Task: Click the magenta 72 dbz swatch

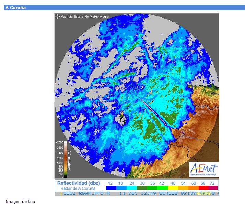Action: click(x=213, y=188)
